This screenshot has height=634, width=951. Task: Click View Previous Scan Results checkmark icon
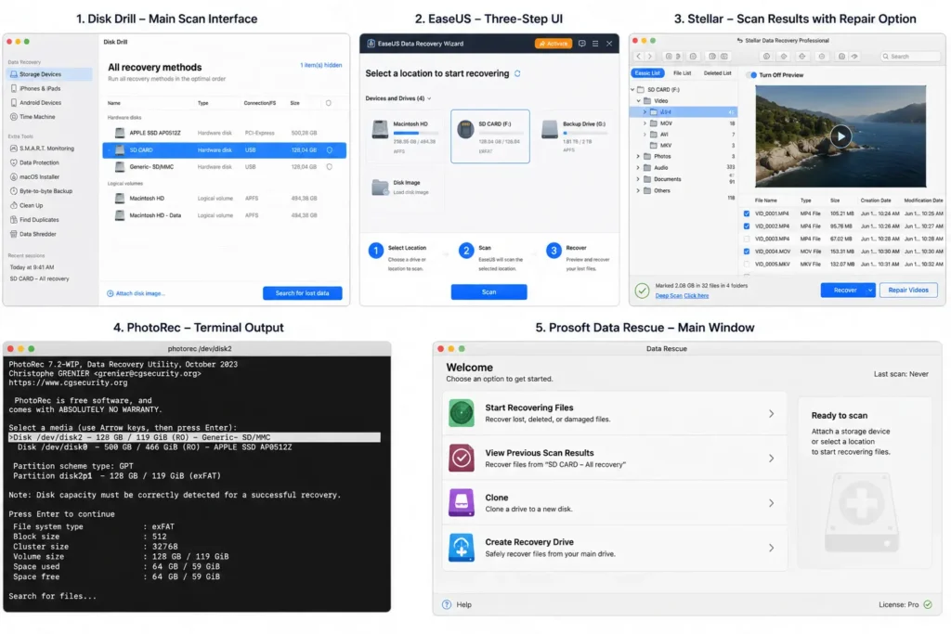461,458
